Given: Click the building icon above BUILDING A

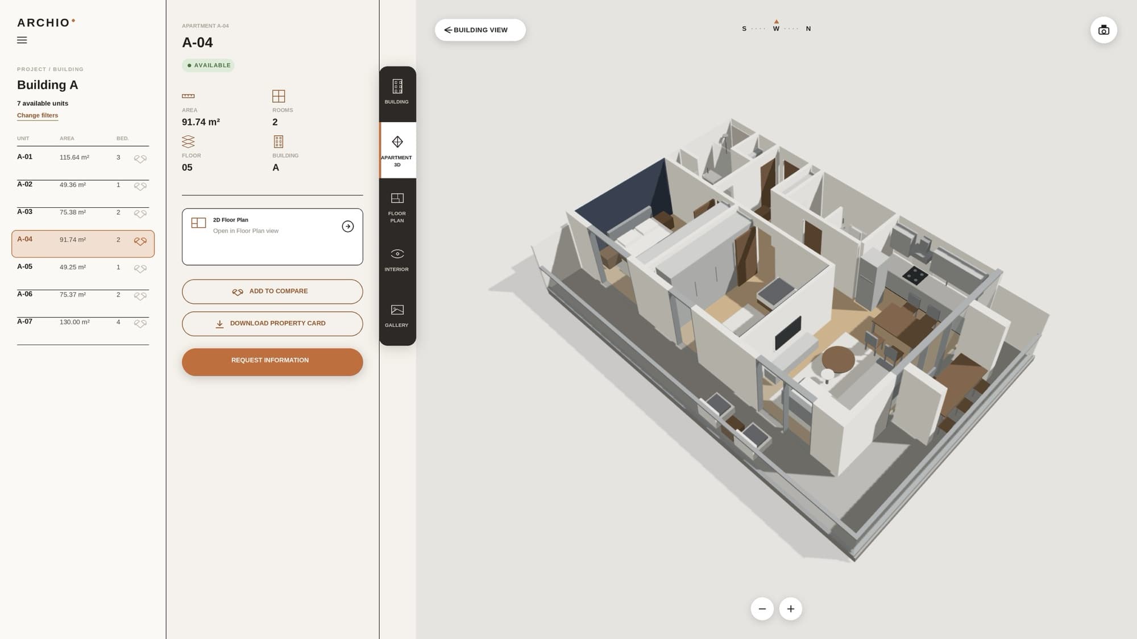Looking at the screenshot, I should 279,141.
